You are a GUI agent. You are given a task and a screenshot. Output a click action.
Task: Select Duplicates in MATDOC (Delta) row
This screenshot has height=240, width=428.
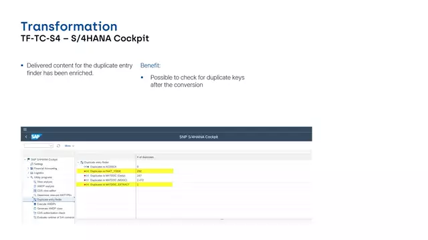(x=108, y=175)
